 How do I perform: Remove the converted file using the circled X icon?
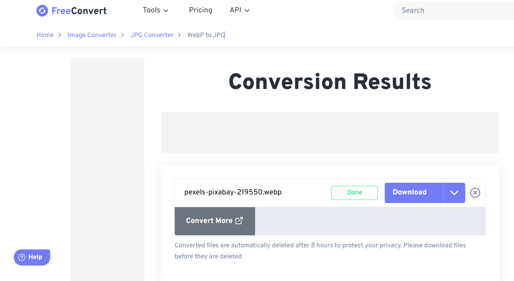tap(475, 193)
